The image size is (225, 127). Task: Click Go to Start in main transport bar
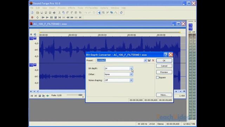click(x=59, y=17)
